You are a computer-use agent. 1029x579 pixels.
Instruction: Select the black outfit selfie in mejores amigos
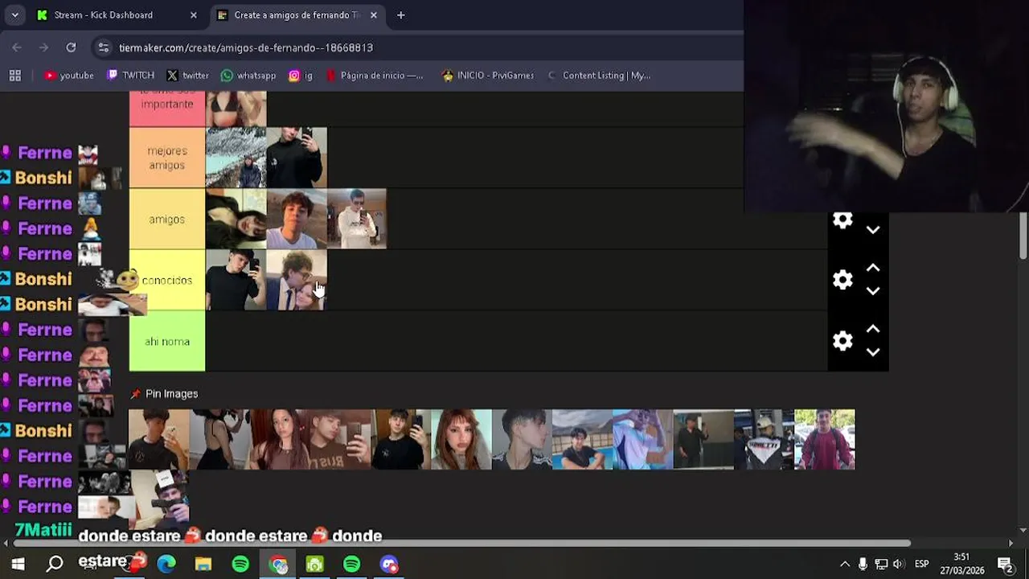pos(297,158)
